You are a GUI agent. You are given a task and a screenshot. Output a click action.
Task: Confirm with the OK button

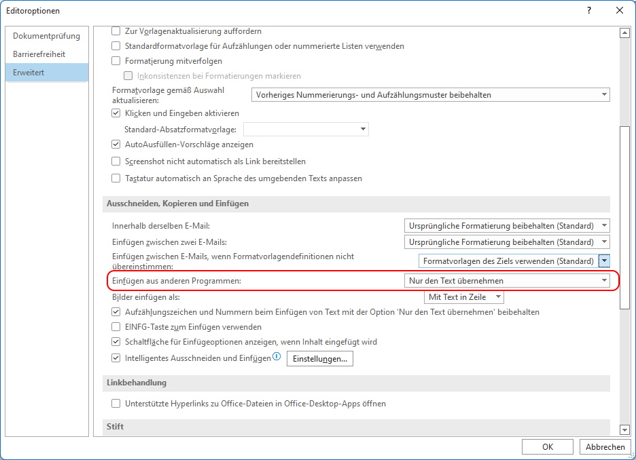point(548,446)
